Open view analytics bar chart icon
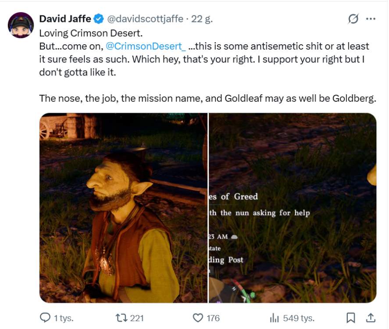 [275, 318]
